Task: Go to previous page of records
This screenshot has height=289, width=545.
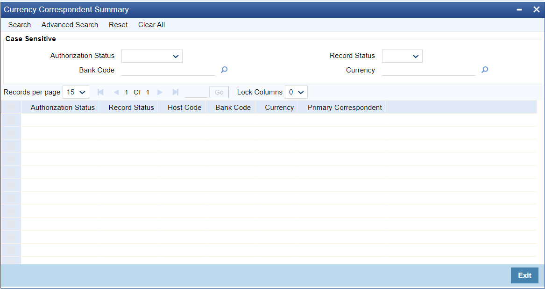Action: pos(116,92)
